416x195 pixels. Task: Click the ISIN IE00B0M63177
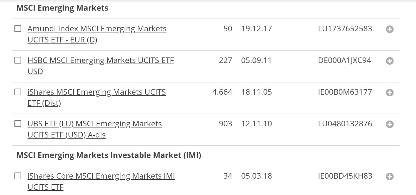point(345,92)
